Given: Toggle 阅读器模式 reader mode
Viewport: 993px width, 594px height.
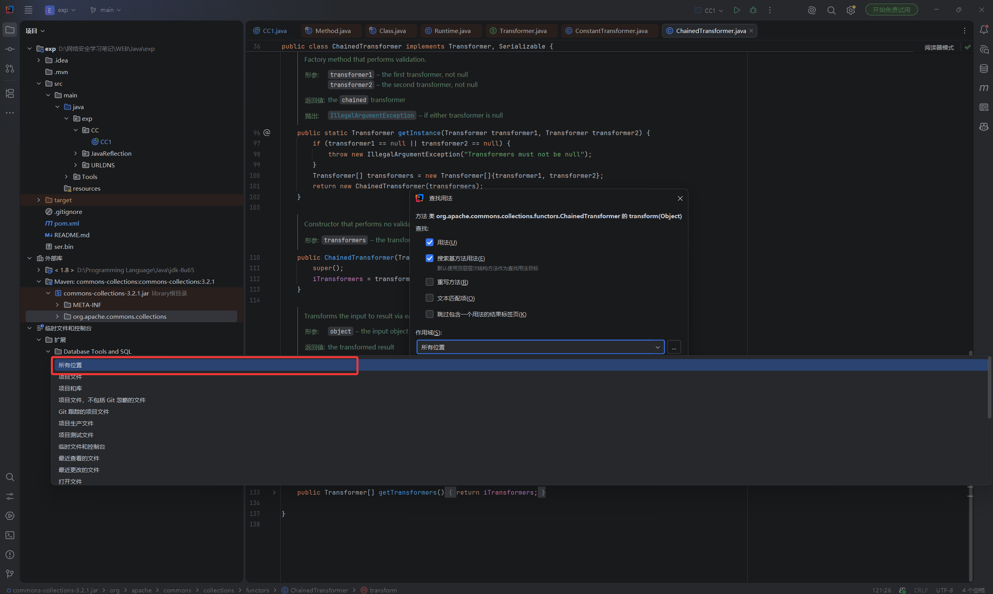Looking at the screenshot, I should point(939,47).
